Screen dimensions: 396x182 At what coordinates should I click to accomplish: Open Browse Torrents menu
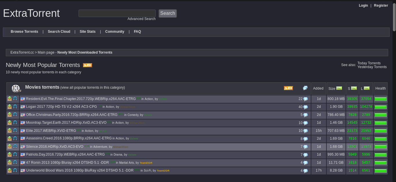[24, 32]
